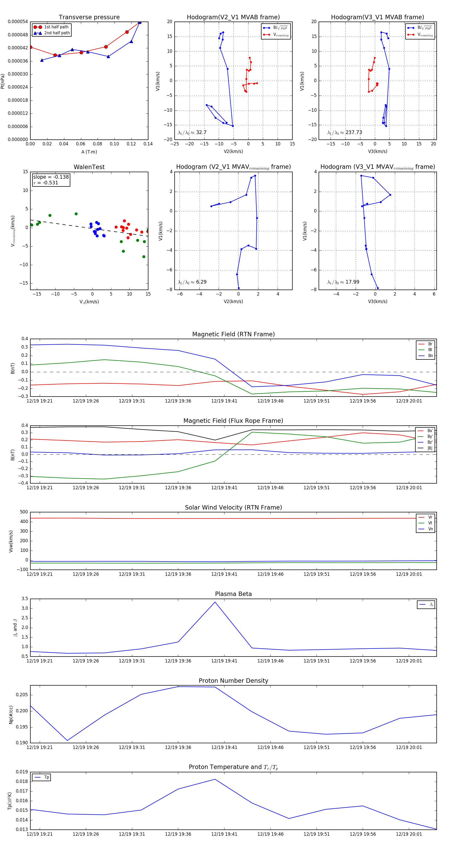The image size is (467, 857).
Task: Select the 'Bt' legend entry
Action: click(x=425, y=350)
